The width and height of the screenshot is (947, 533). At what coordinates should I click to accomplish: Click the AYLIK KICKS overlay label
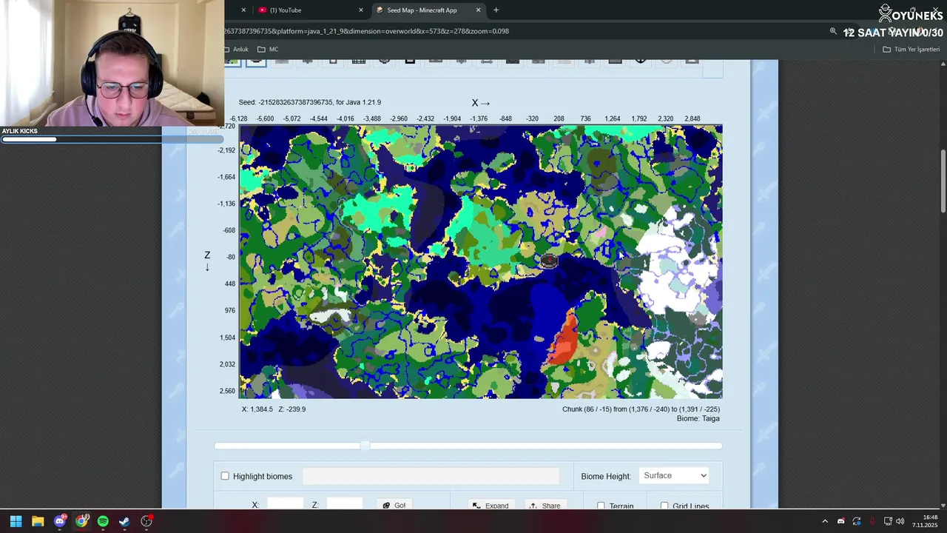pos(20,131)
